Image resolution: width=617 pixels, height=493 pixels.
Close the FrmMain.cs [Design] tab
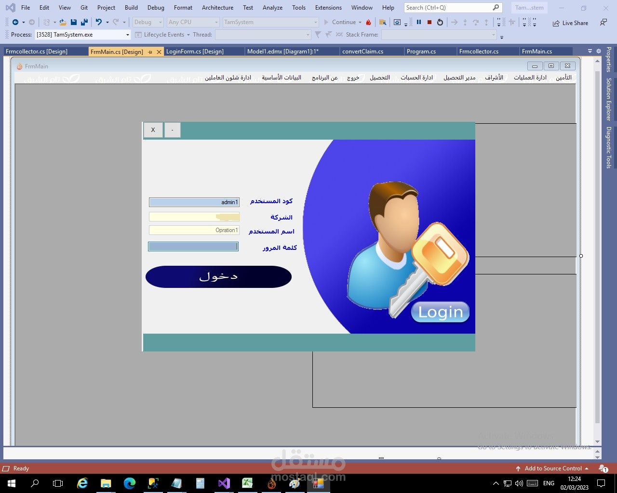pyautogui.click(x=159, y=52)
